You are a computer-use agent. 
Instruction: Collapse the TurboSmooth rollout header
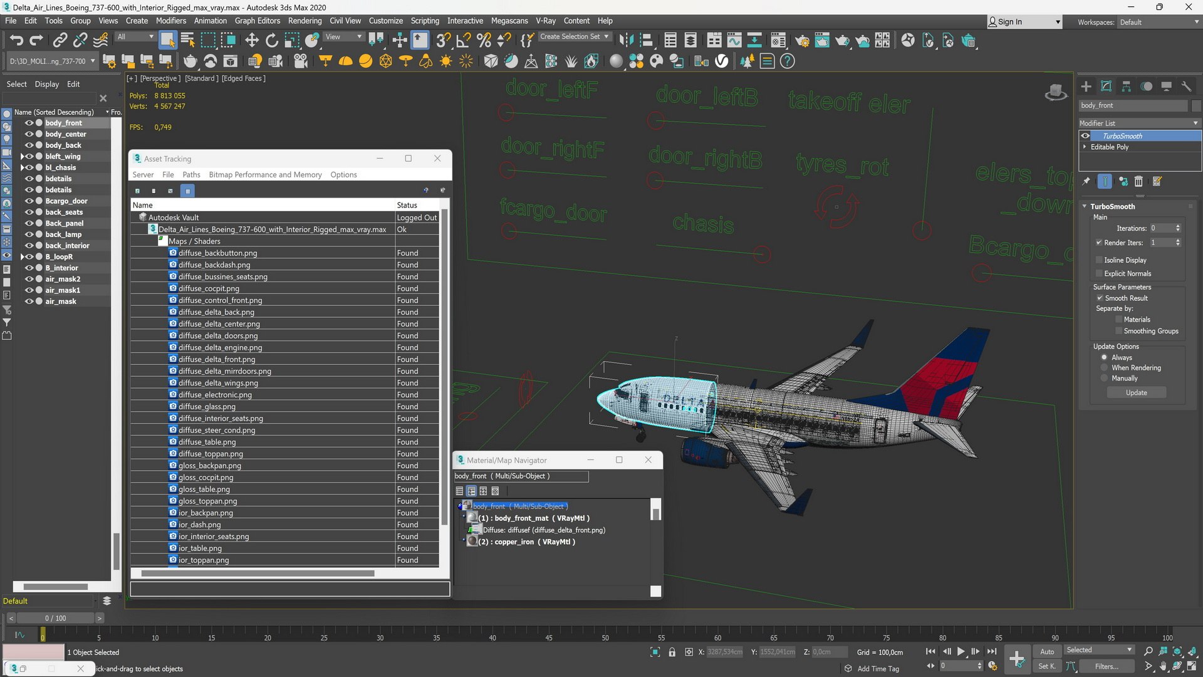tap(1112, 206)
